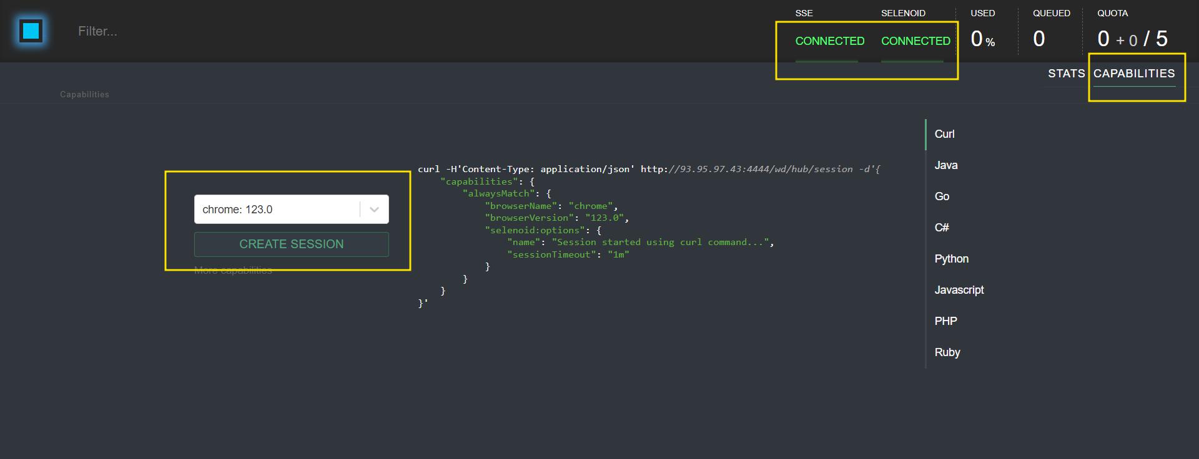Open the chrome: 123.0 browser dropdown
The image size is (1199, 459).
coord(291,210)
